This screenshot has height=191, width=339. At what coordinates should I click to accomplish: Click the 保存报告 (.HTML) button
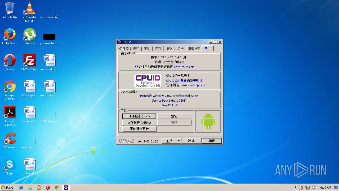(x=139, y=123)
